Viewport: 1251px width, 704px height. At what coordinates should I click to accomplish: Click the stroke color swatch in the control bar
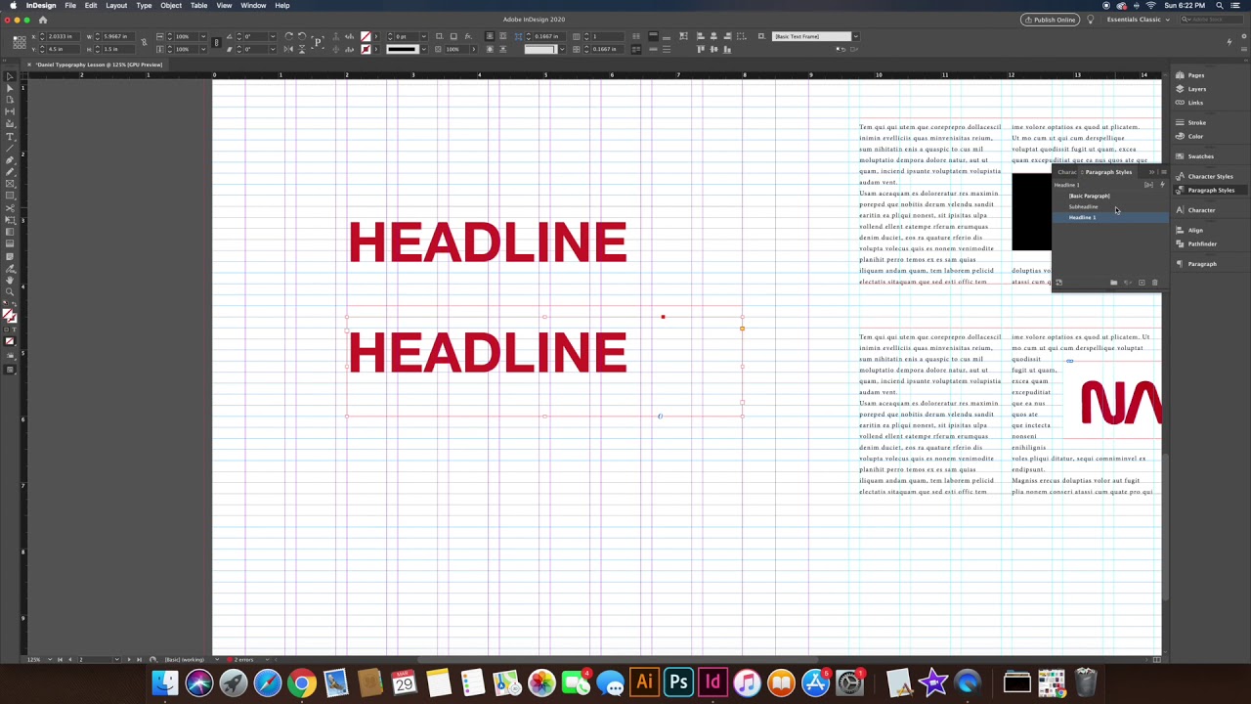[366, 49]
